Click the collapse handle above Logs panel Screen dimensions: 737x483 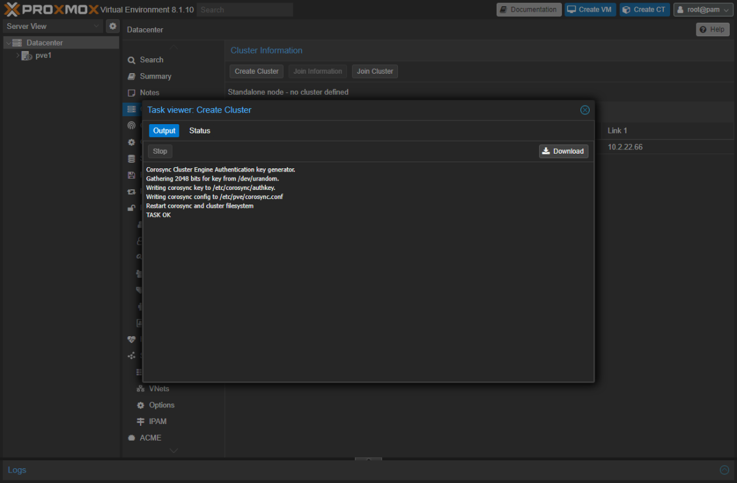click(x=368, y=458)
